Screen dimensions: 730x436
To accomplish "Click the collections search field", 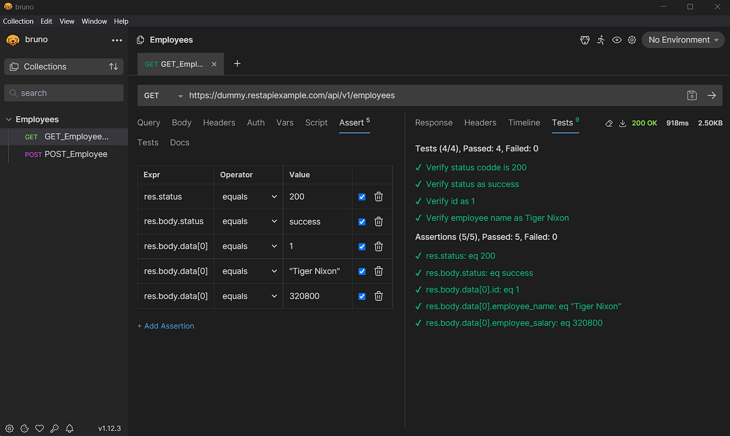I will (x=64, y=93).
